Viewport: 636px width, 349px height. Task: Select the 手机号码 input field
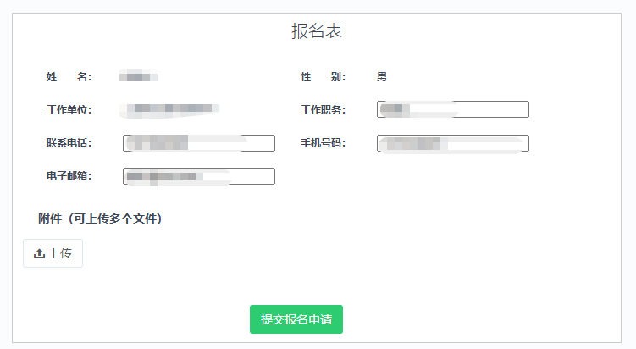[x=453, y=143]
